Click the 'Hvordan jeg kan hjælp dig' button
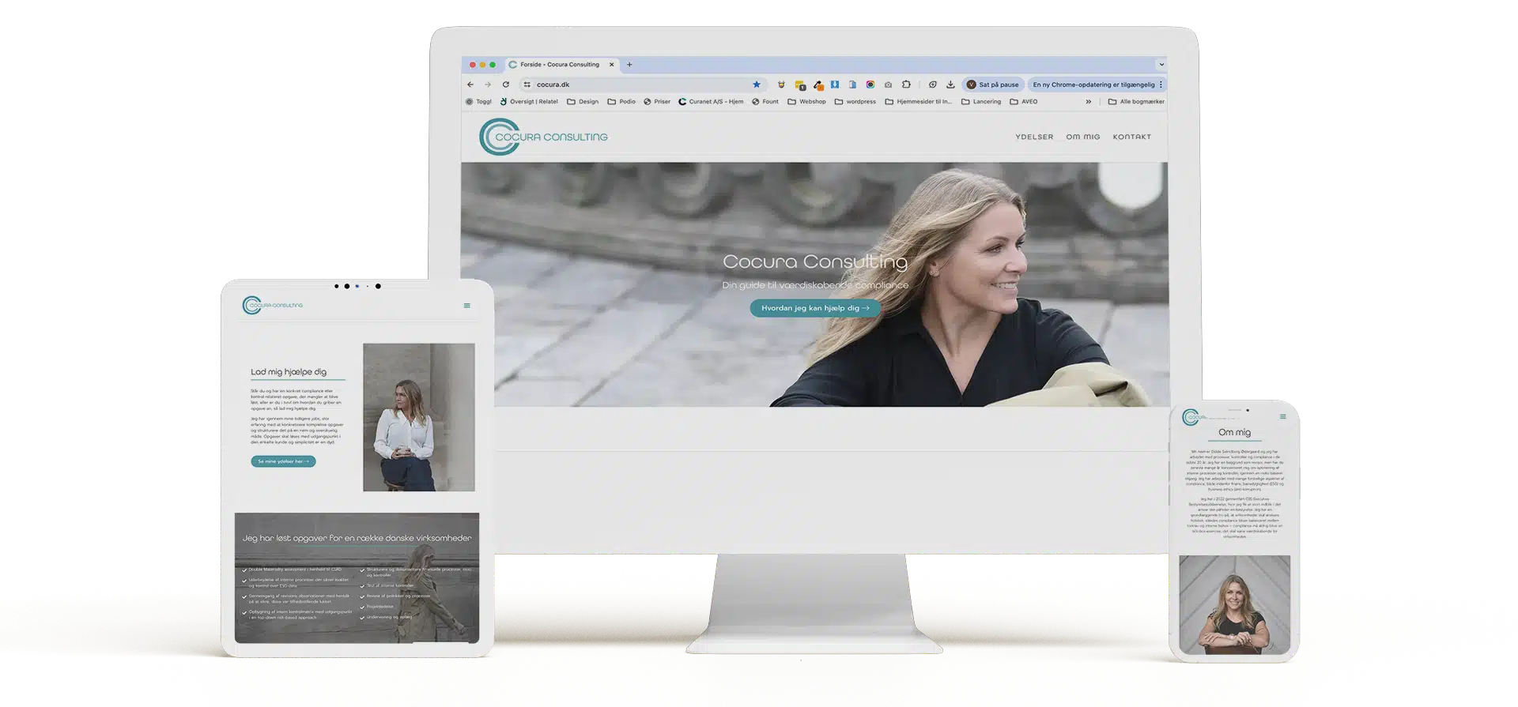 (814, 308)
